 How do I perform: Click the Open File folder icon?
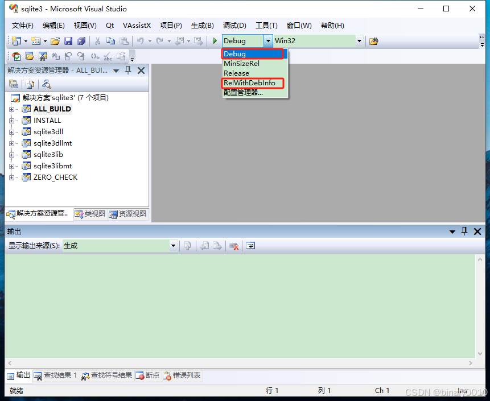(x=55, y=41)
